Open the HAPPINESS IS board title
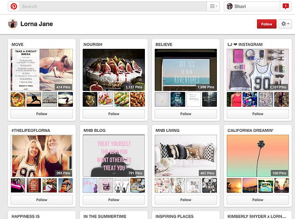 (x=26, y=216)
